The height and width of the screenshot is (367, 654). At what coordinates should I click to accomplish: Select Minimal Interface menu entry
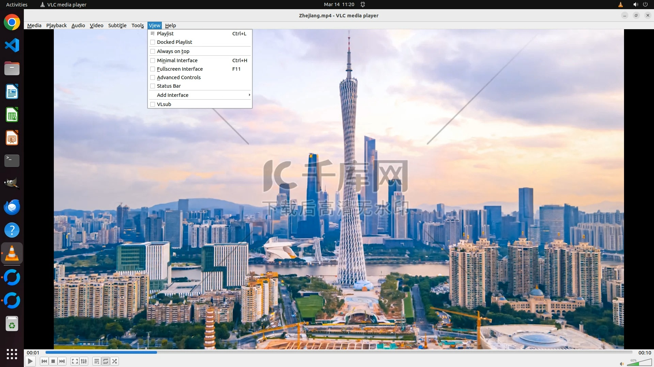(x=177, y=60)
